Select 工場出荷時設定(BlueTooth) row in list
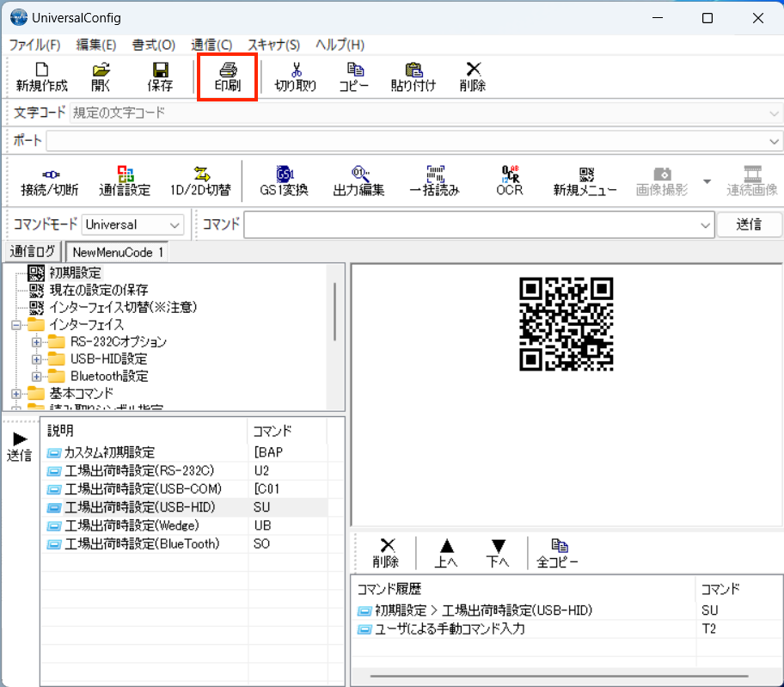784x687 pixels. coord(142,544)
